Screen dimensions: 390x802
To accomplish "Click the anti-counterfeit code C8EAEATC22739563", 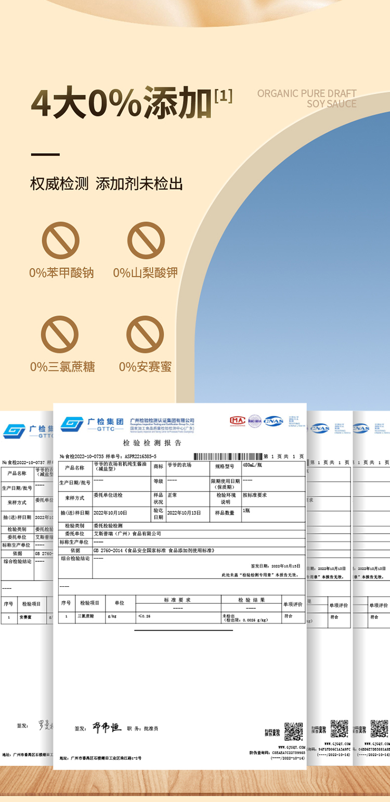I will (289, 752).
